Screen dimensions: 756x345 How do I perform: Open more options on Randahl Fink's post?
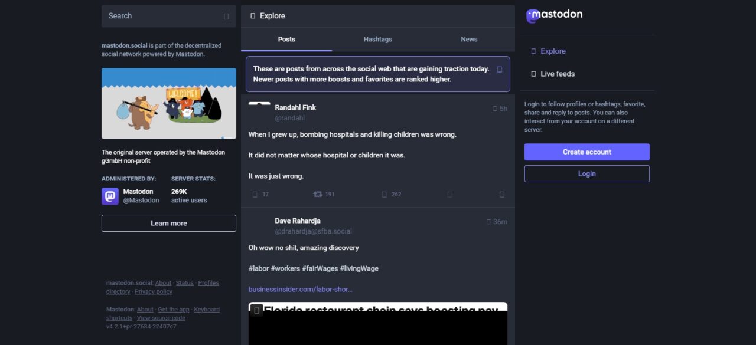click(x=502, y=194)
